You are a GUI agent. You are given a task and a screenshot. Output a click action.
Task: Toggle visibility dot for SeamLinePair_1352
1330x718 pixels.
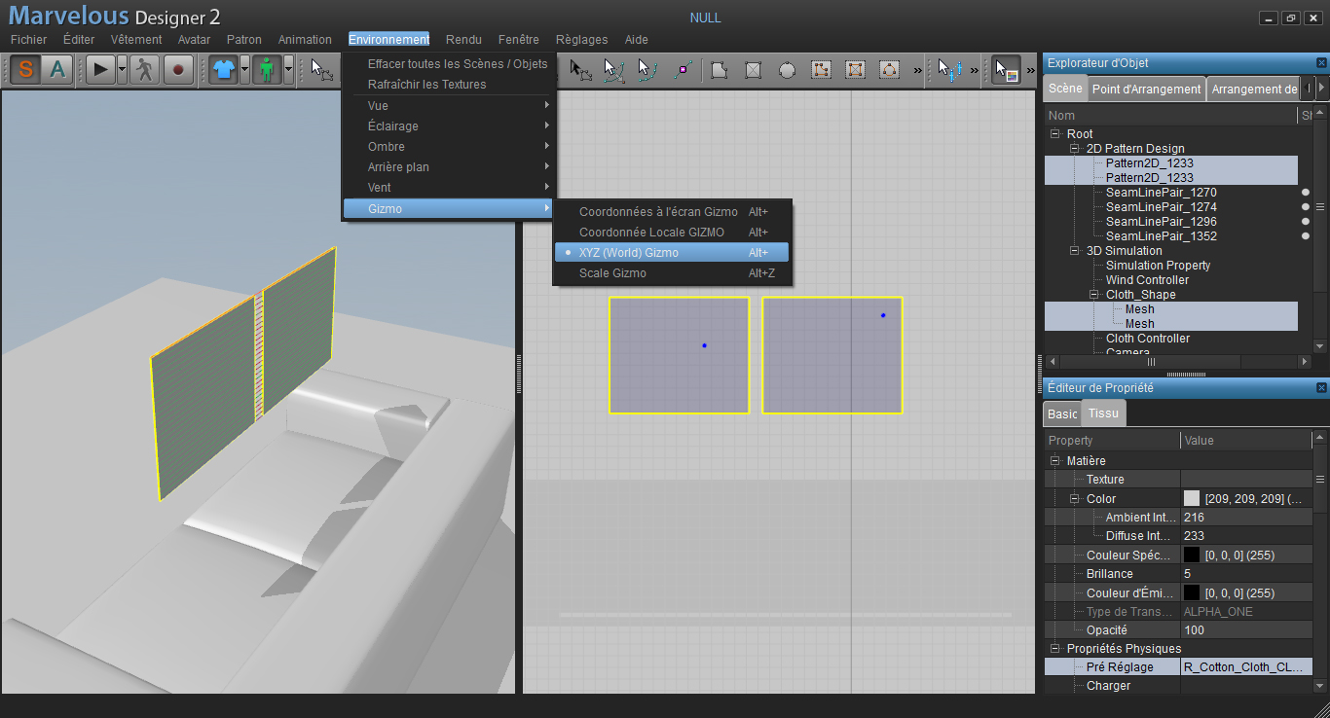click(x=1306, y=236)
